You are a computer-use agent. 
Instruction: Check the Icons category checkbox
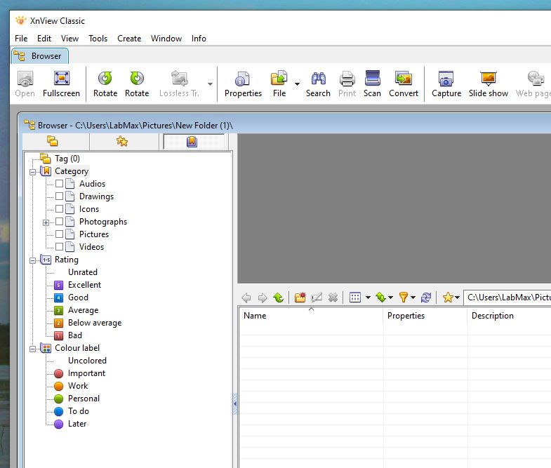coord(60,208)
